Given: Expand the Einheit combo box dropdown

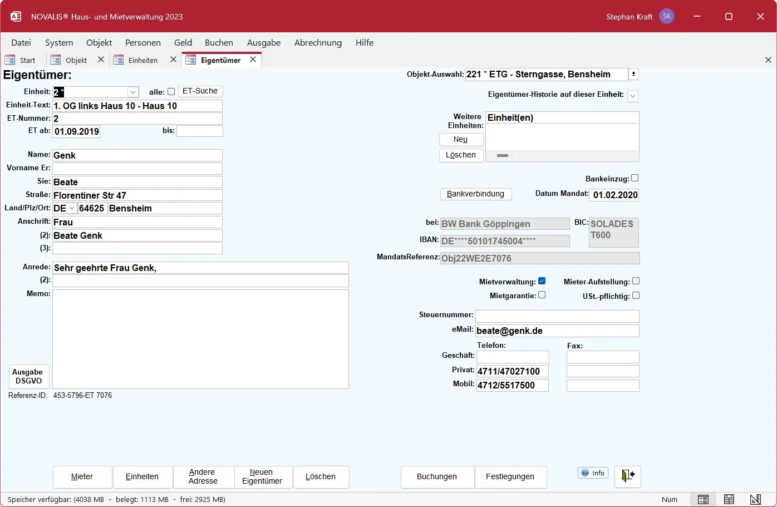Looking at the screenshot, I should point(132,92).
